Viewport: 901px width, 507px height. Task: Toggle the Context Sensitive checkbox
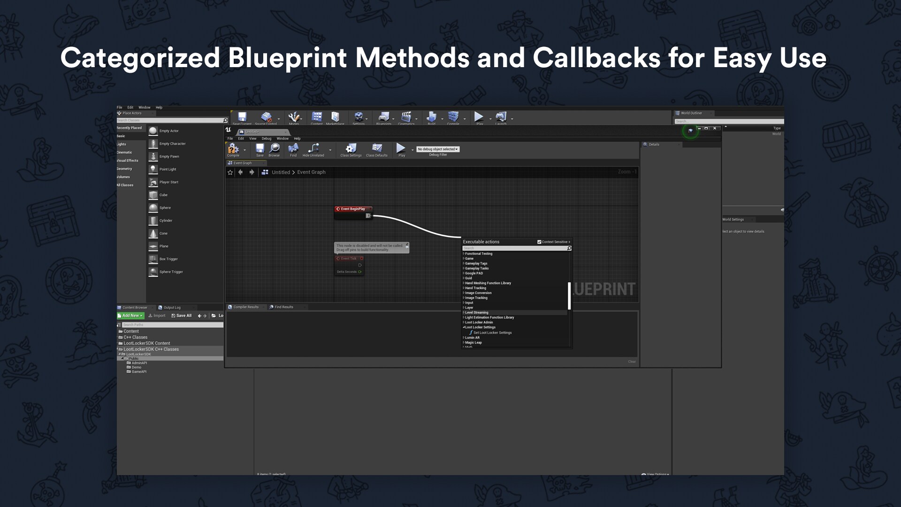539,242
